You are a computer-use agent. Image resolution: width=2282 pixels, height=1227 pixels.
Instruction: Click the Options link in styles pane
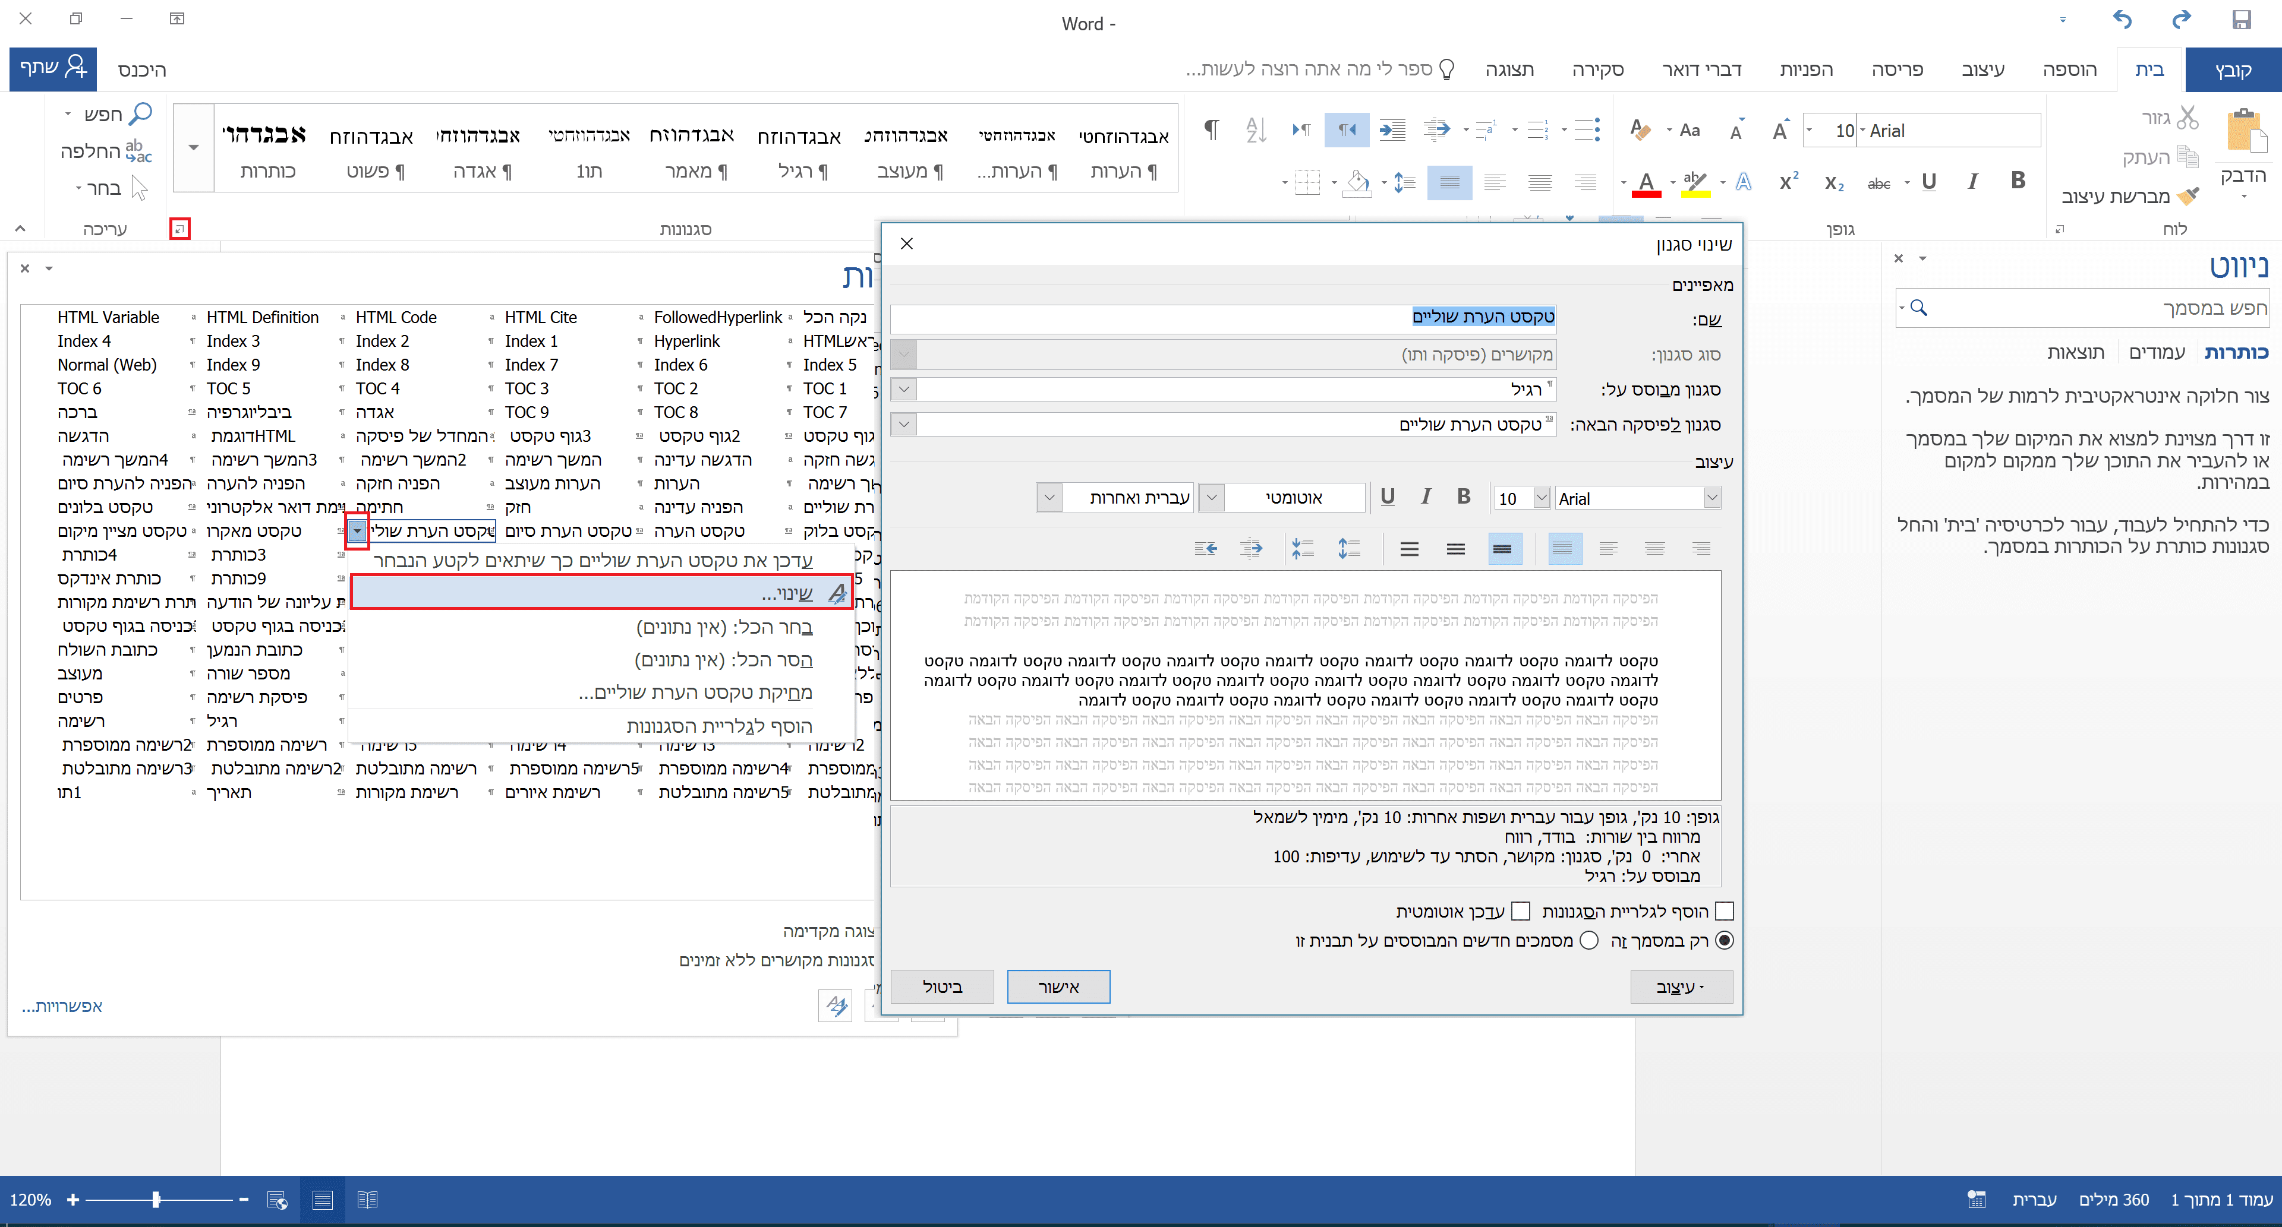(x=62, y=1007)
